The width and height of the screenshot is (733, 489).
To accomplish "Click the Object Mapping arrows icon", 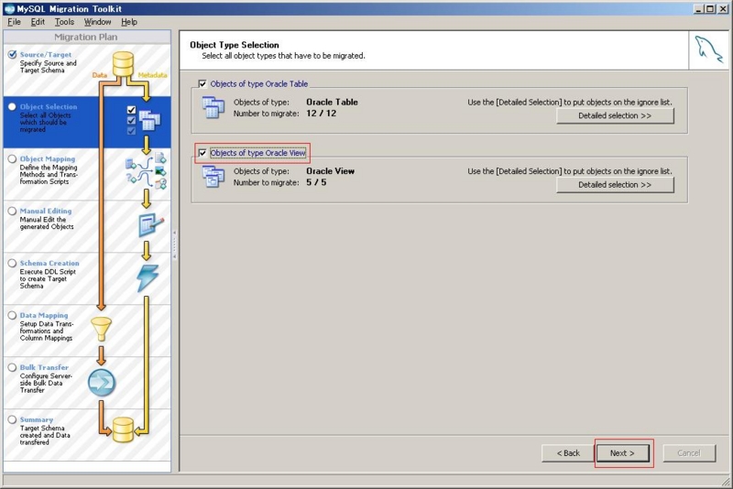I will (146, 171).
